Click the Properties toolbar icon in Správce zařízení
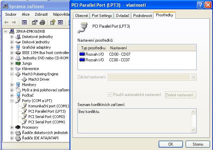 [35, 23]
